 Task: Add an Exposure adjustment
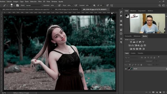[x=140, y=42]
